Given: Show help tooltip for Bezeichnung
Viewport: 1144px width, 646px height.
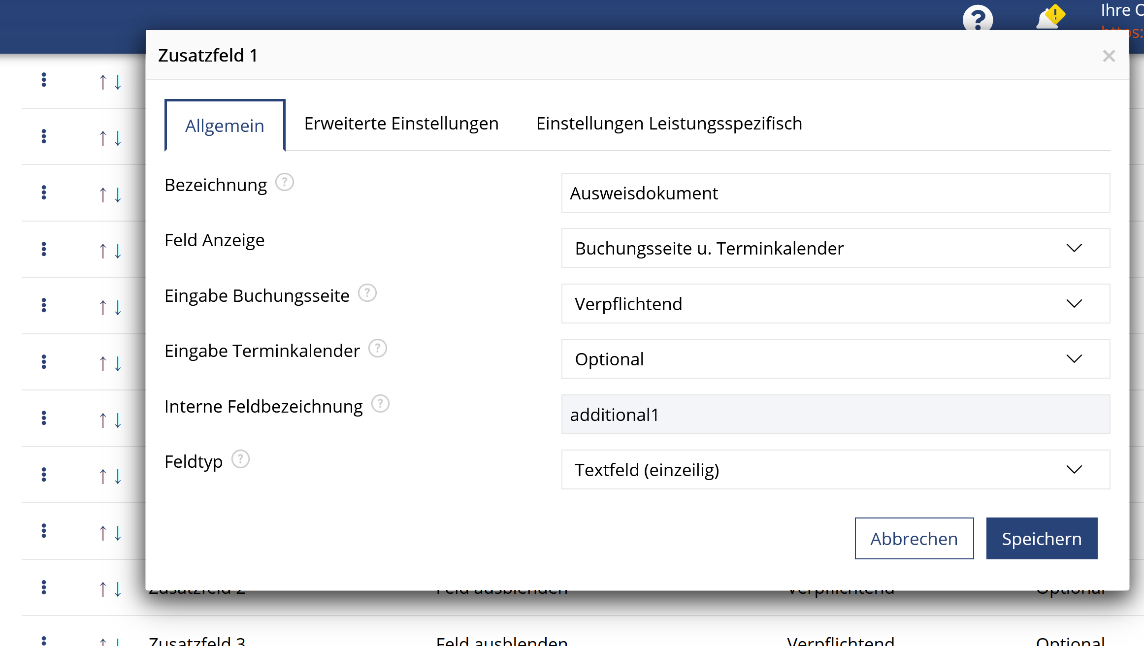Looking at the screenshot, I should point(284,183).
